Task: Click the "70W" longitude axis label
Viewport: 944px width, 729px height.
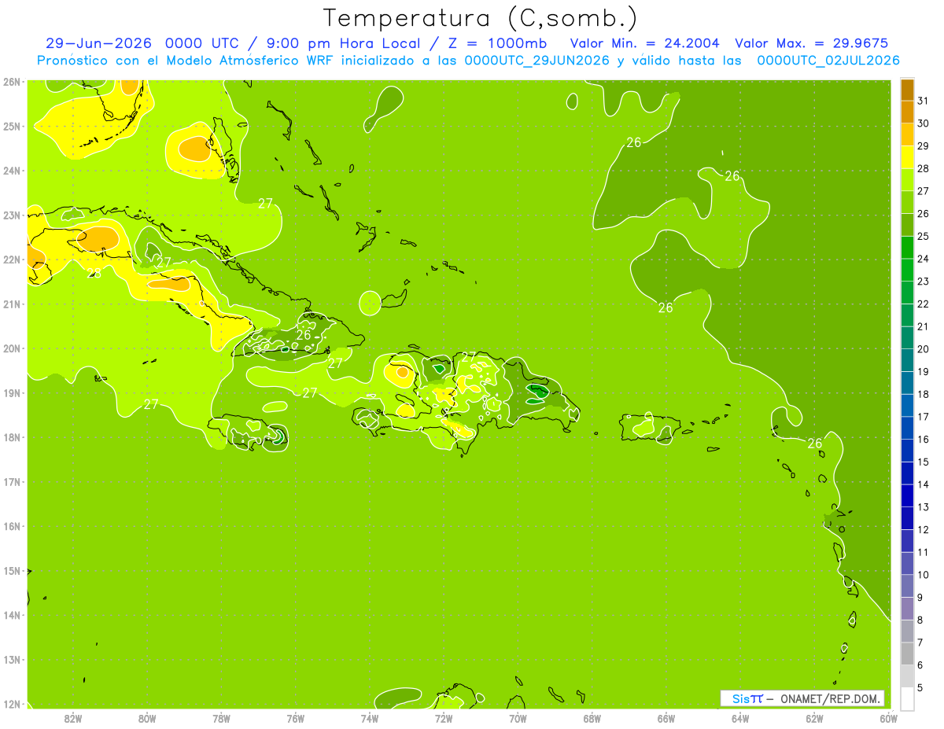Action: (x=518, y=719)
